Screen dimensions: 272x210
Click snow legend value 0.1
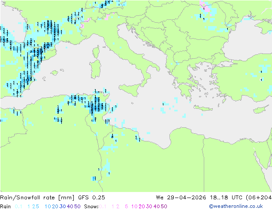coord(103,207)
